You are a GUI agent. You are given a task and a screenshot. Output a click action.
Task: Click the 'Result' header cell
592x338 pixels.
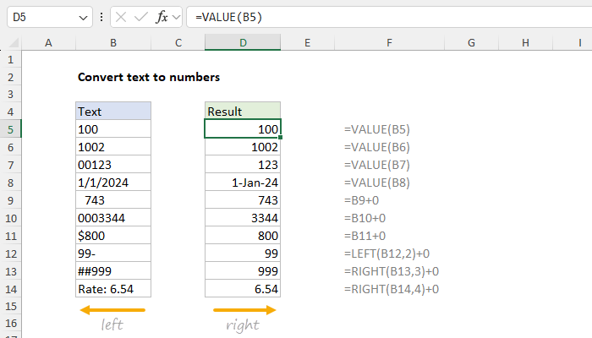pos(243,111)
